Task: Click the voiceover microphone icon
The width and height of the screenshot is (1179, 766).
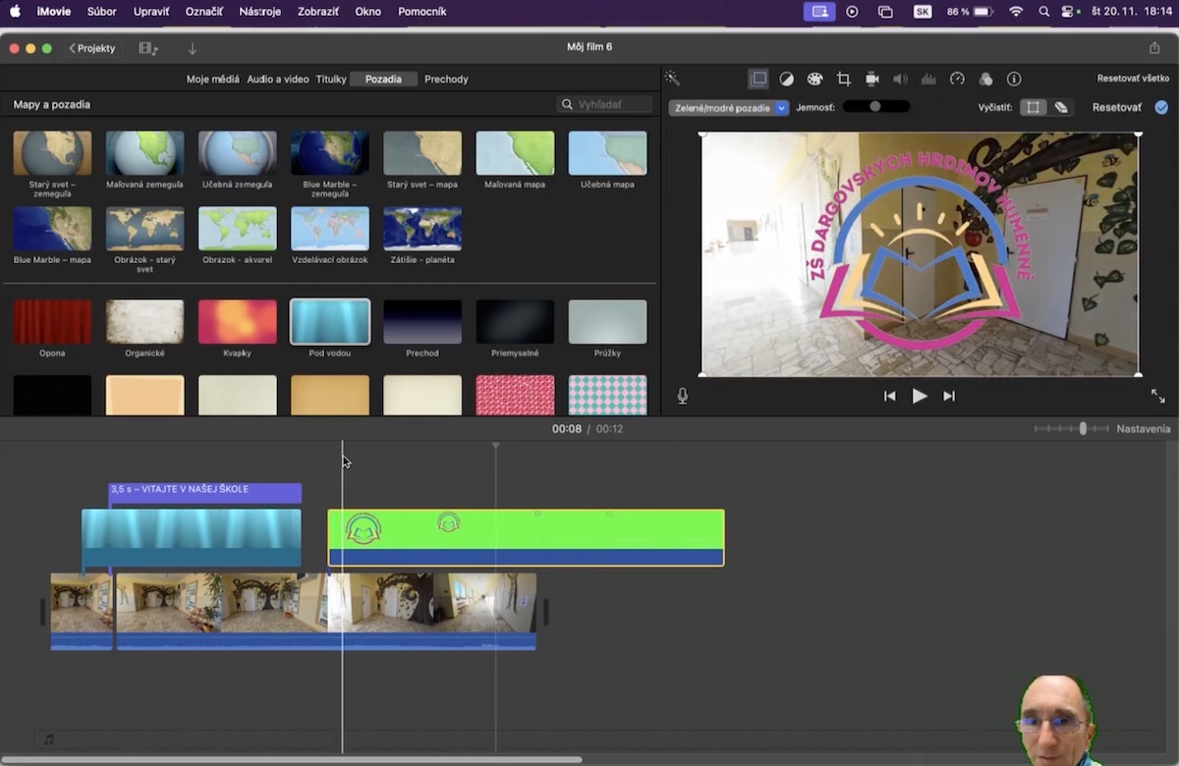Action: click(682, 396)
